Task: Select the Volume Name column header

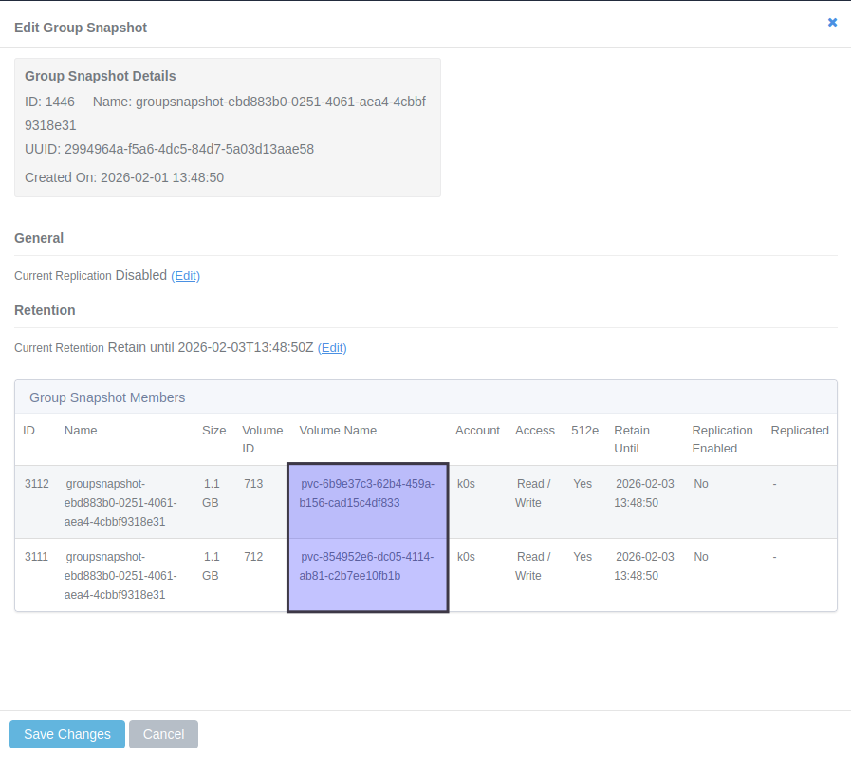Action: (338, 431)
